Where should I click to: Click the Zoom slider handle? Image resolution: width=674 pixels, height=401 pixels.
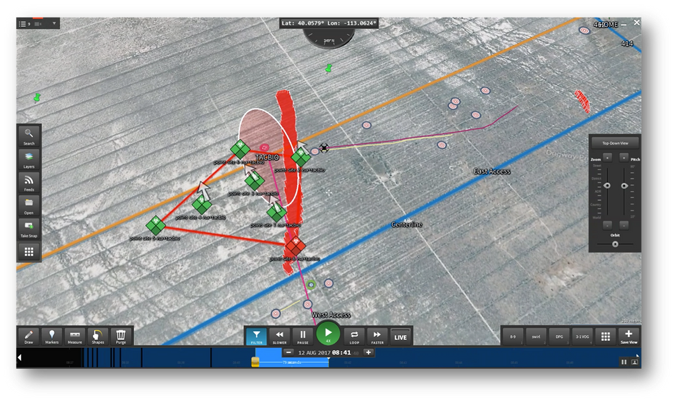tap(607, 186)
